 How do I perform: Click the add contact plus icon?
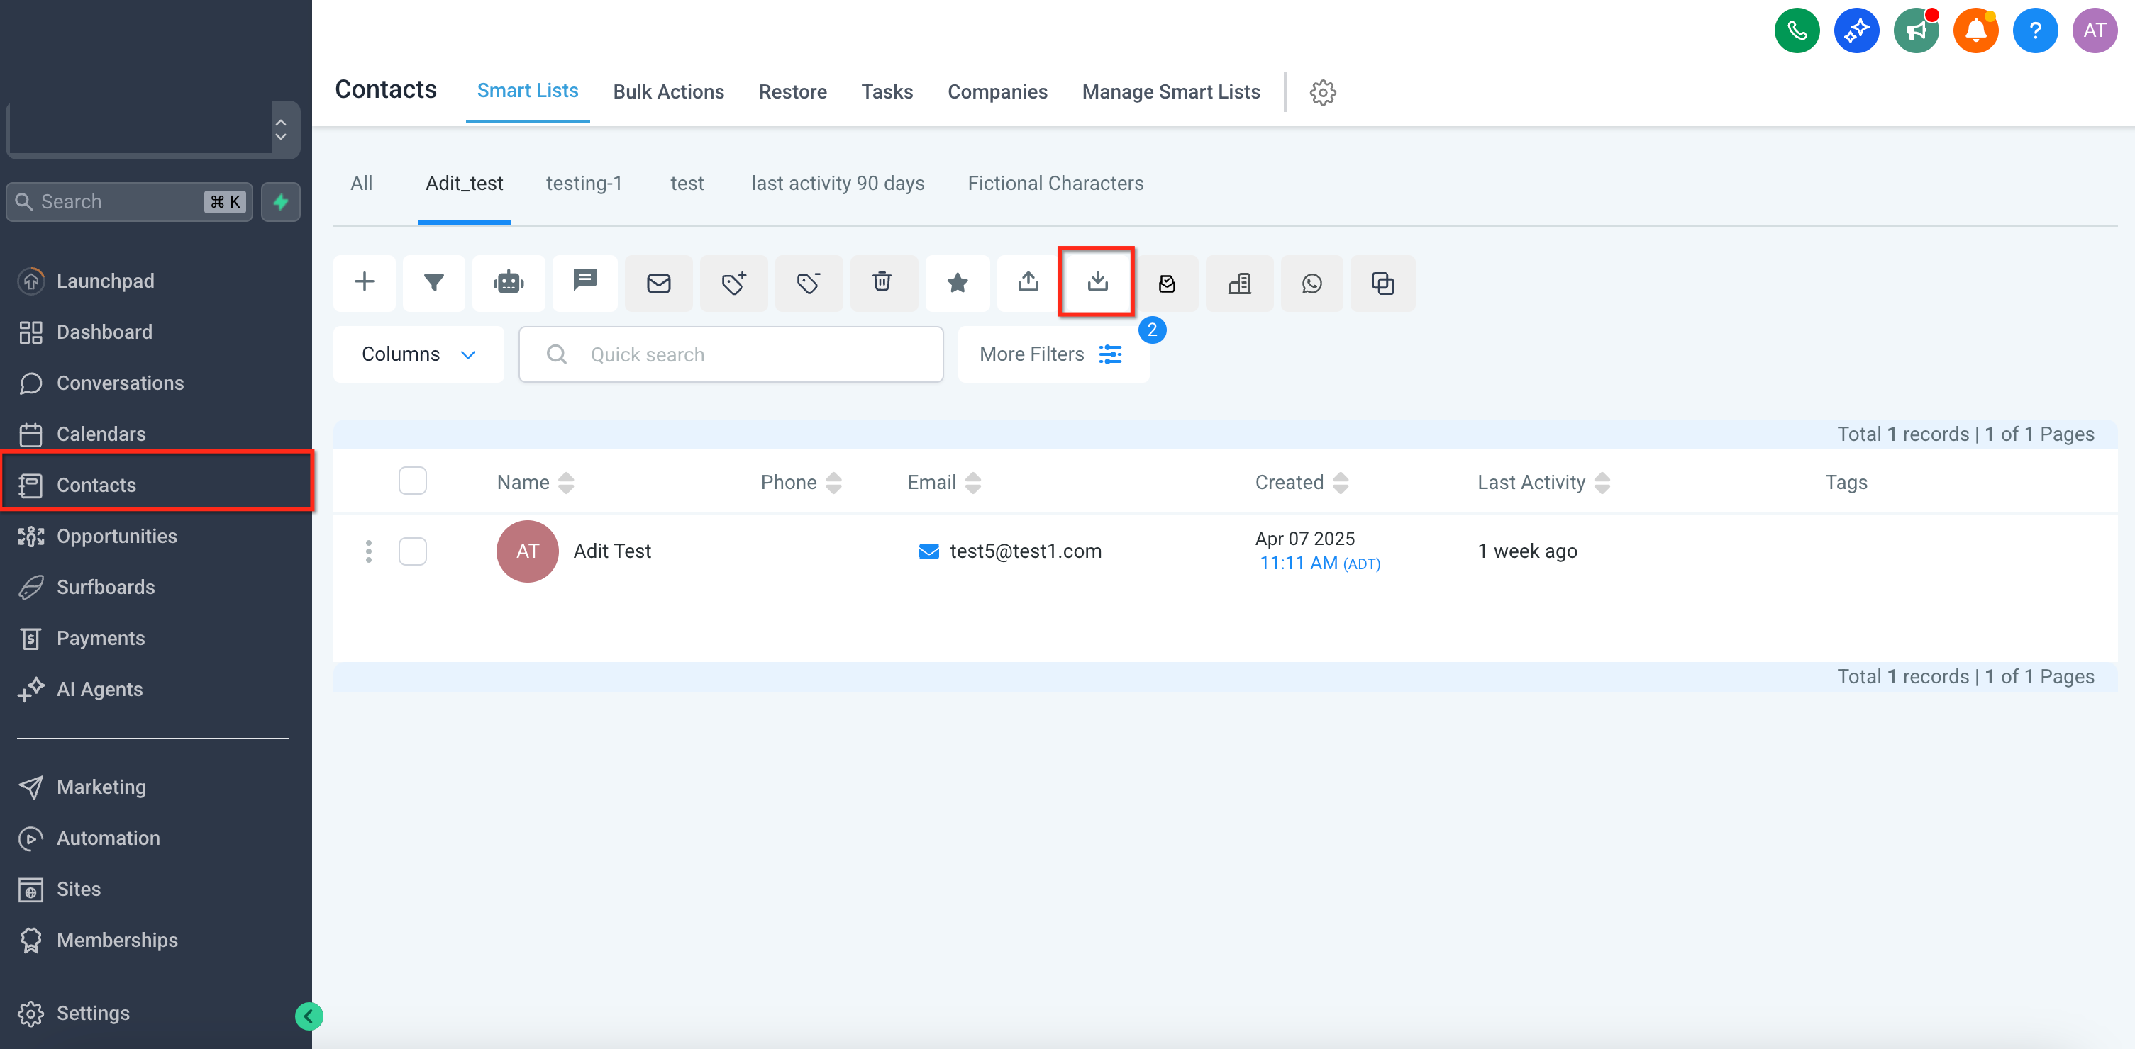[x=364, y=282]
